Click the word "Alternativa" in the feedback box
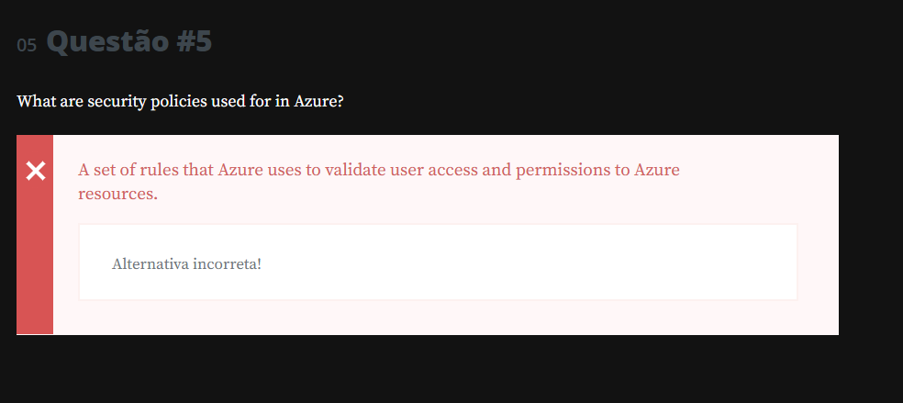The image size is (903, 403). tap(150, 264)
